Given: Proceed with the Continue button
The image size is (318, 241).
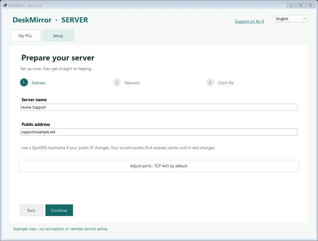Looking at the screenshot, I should pyautogui.click(x=59, y=210).
